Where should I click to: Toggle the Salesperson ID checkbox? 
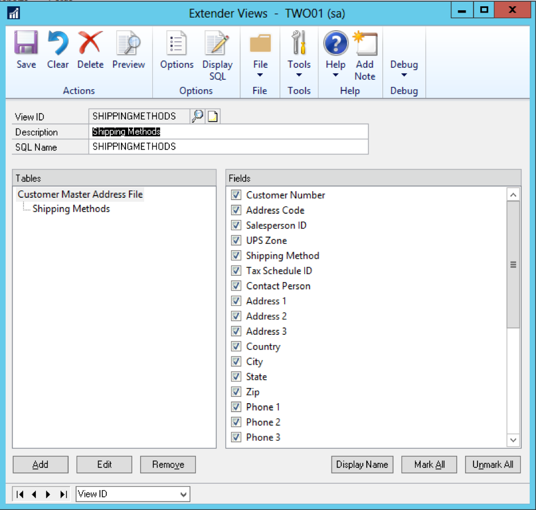pos(236,225)
